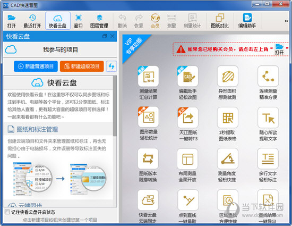Screen dimensions: 292x226
Task: Open 编辑助手轻松改图 VIP feature
Action: (x=188, y=83)
